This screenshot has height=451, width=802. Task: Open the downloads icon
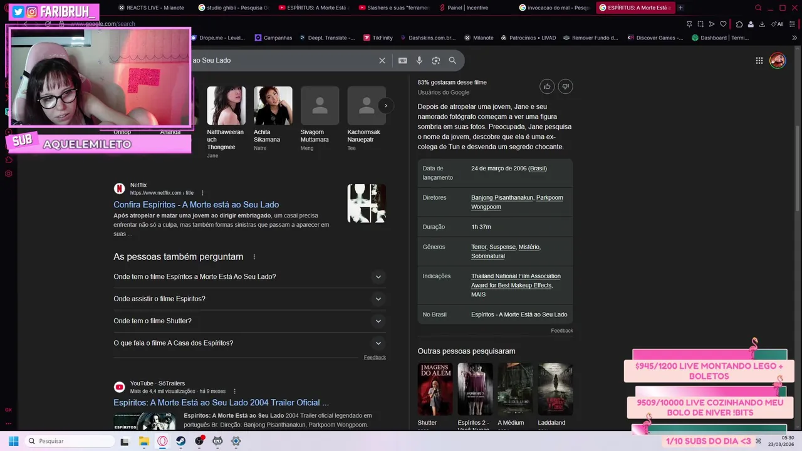tap(762, 24)
